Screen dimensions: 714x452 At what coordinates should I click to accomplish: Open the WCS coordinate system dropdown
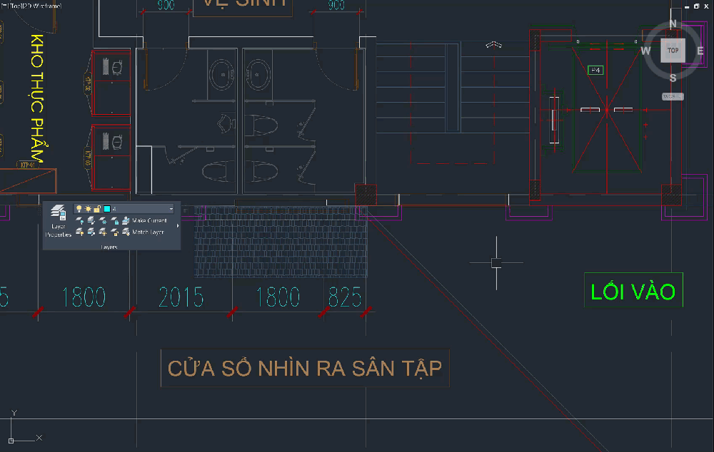click(x=672, y=96)
